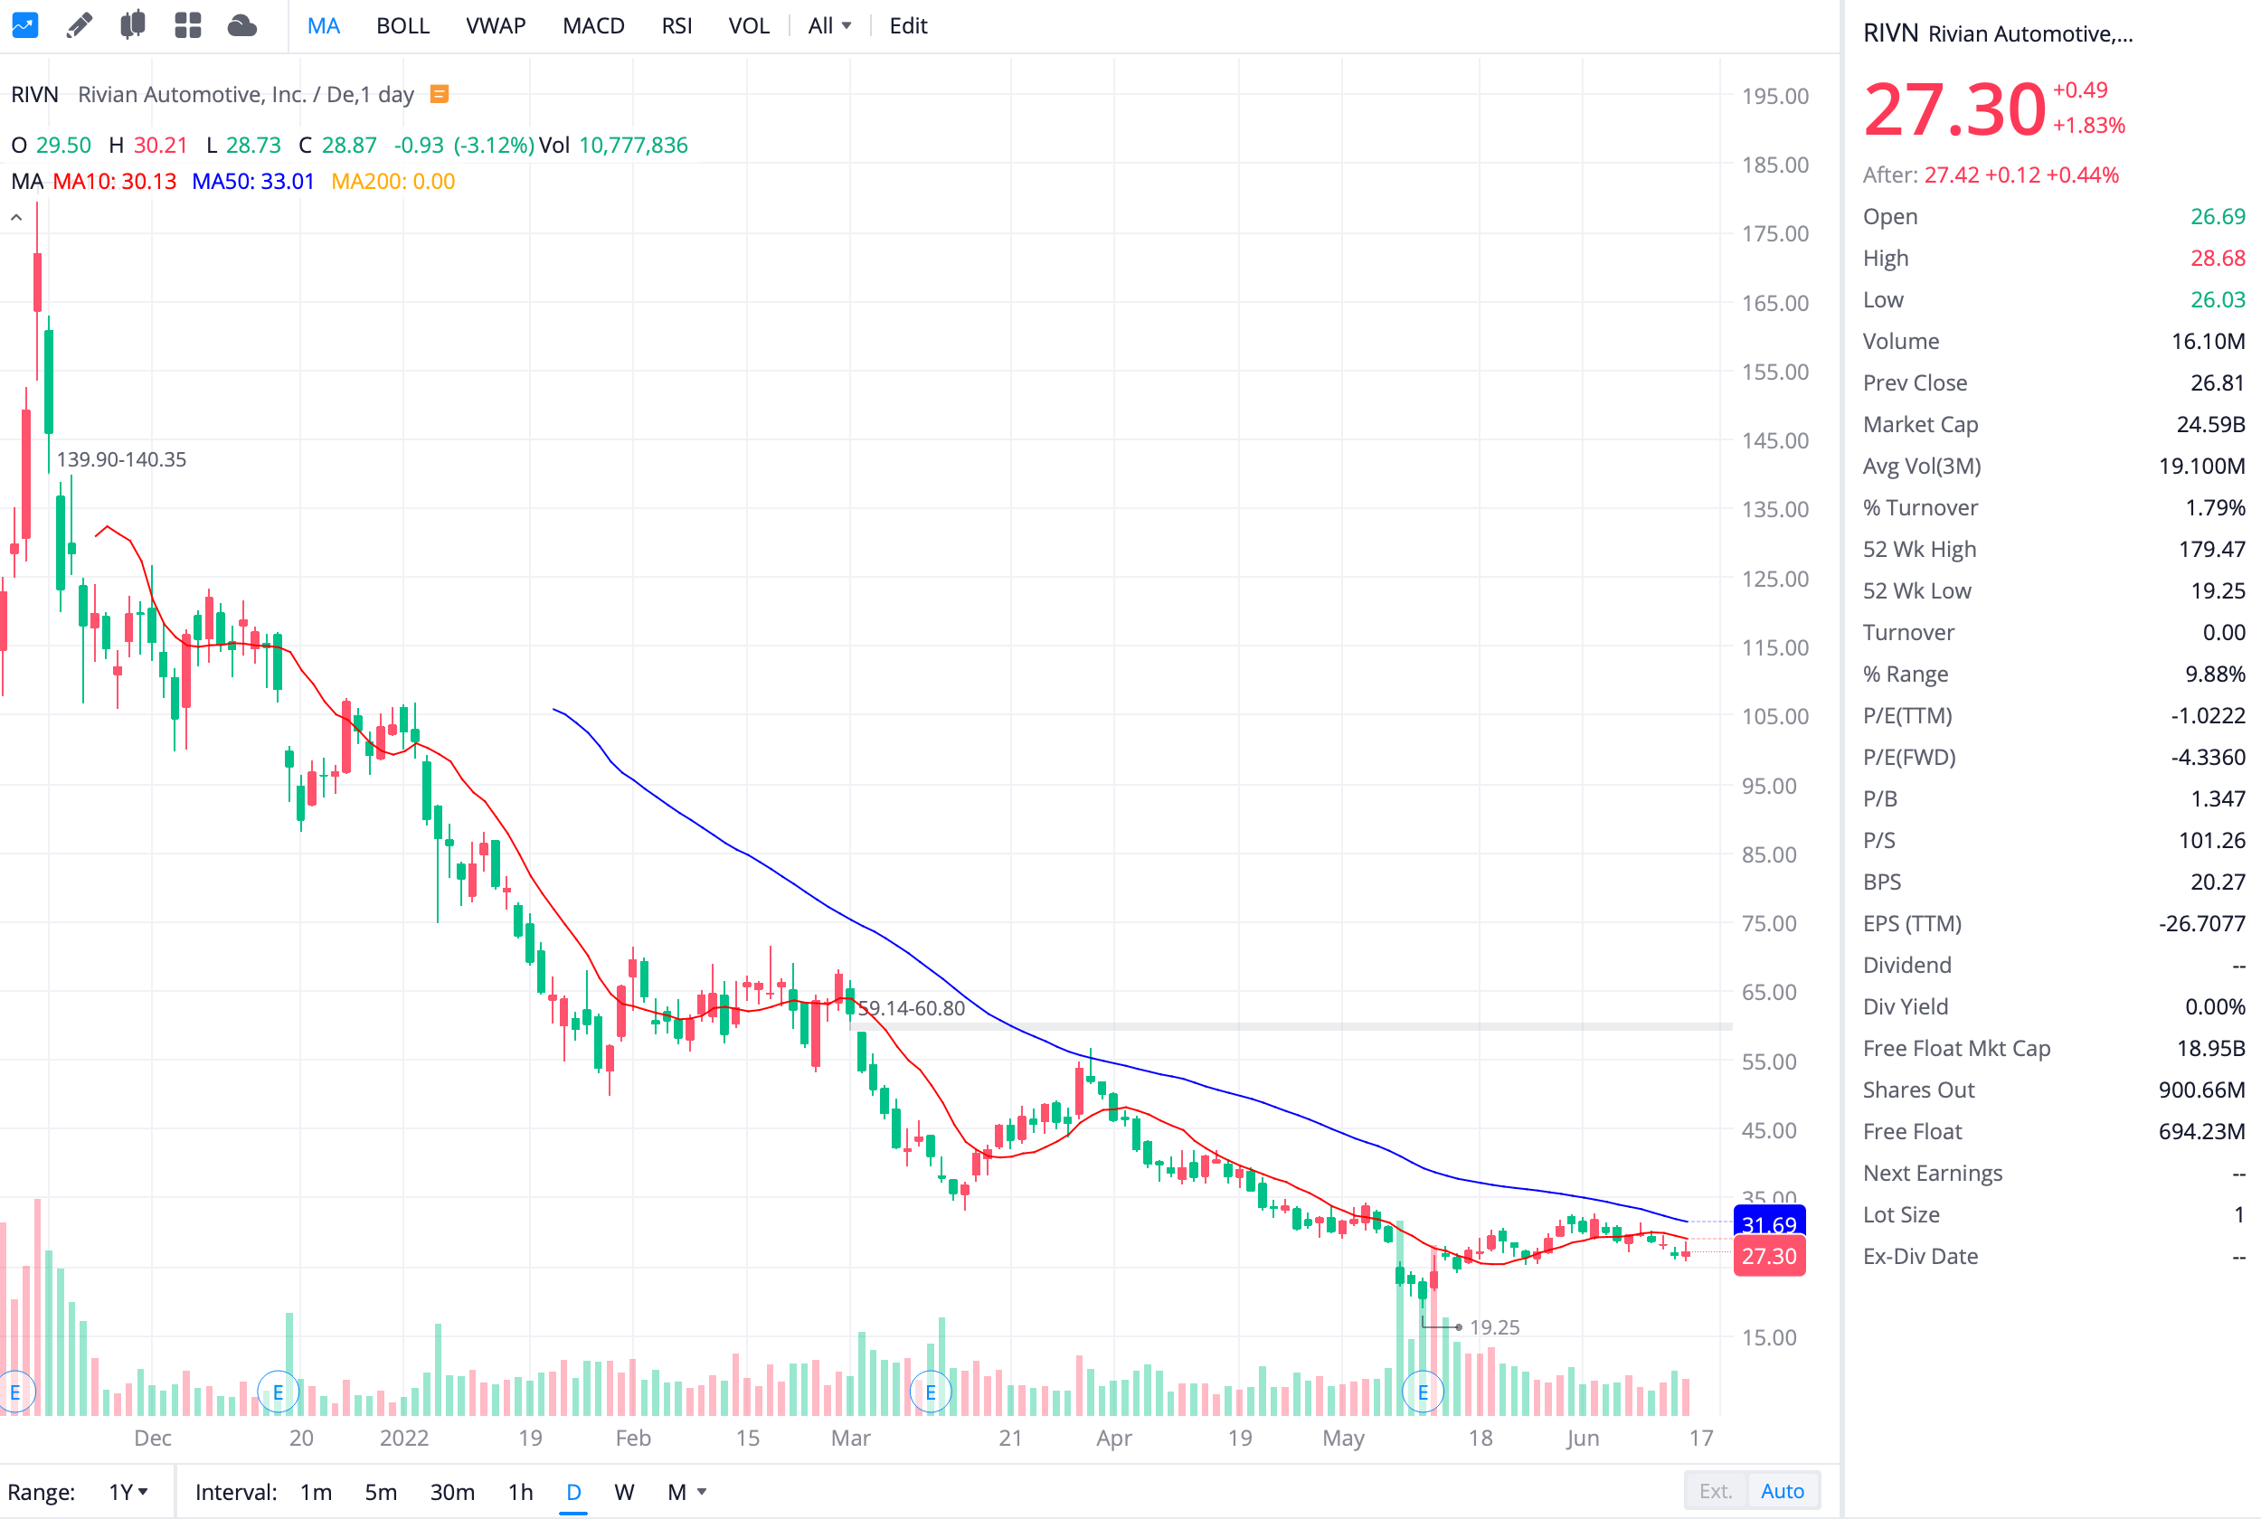Toggle the MACD indicator
2261x1519 pixels.
click(594, 26)
